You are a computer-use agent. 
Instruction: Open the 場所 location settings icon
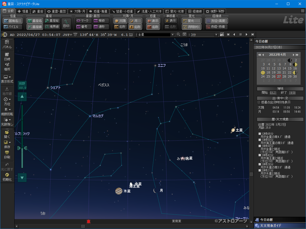click(x=7, y=66)
